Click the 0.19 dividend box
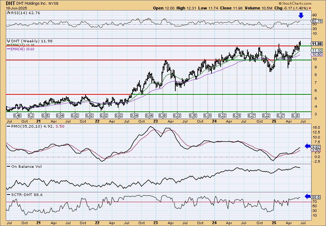 click(x=208, y=116)
